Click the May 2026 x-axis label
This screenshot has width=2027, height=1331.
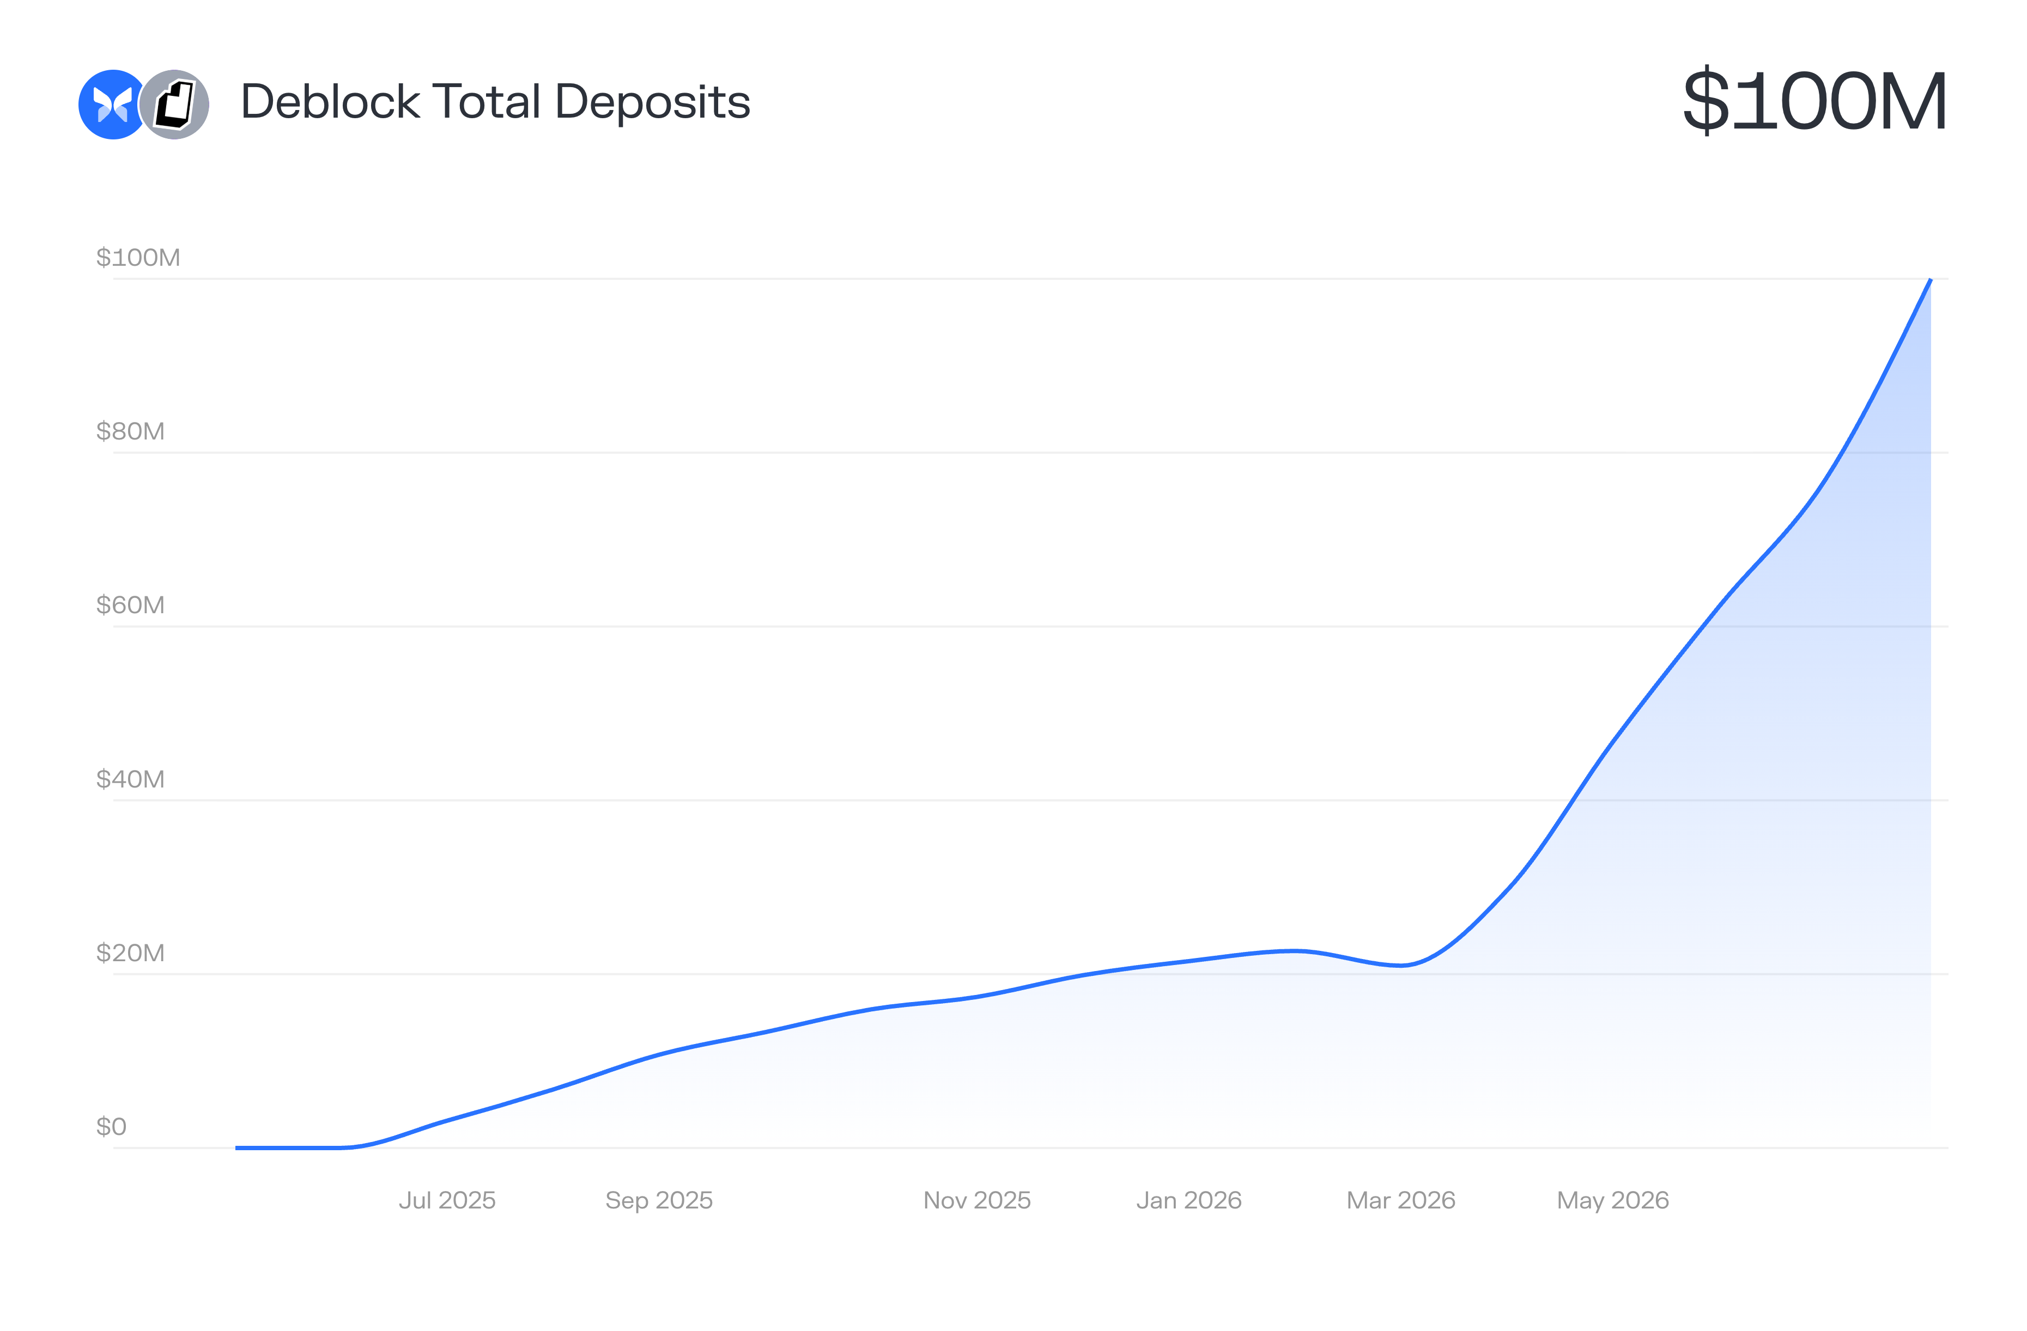1613,1200
